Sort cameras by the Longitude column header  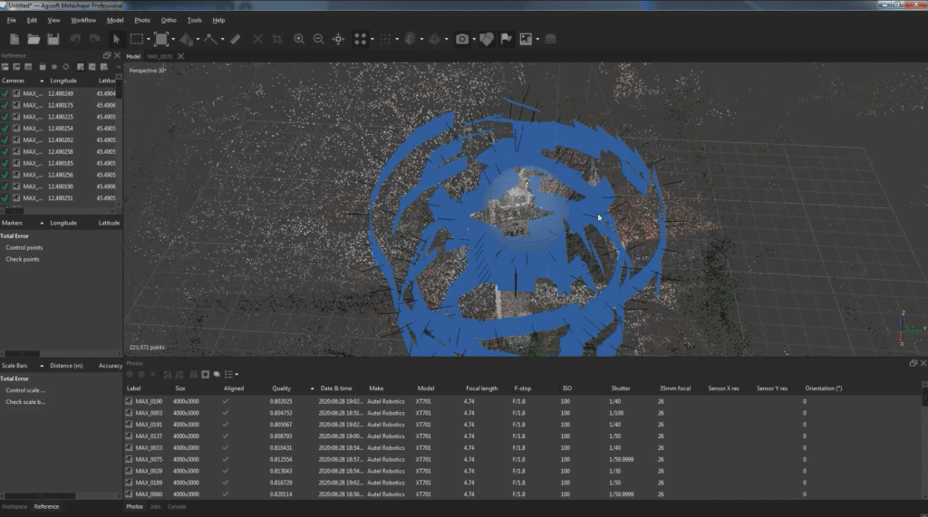[63, 81]
